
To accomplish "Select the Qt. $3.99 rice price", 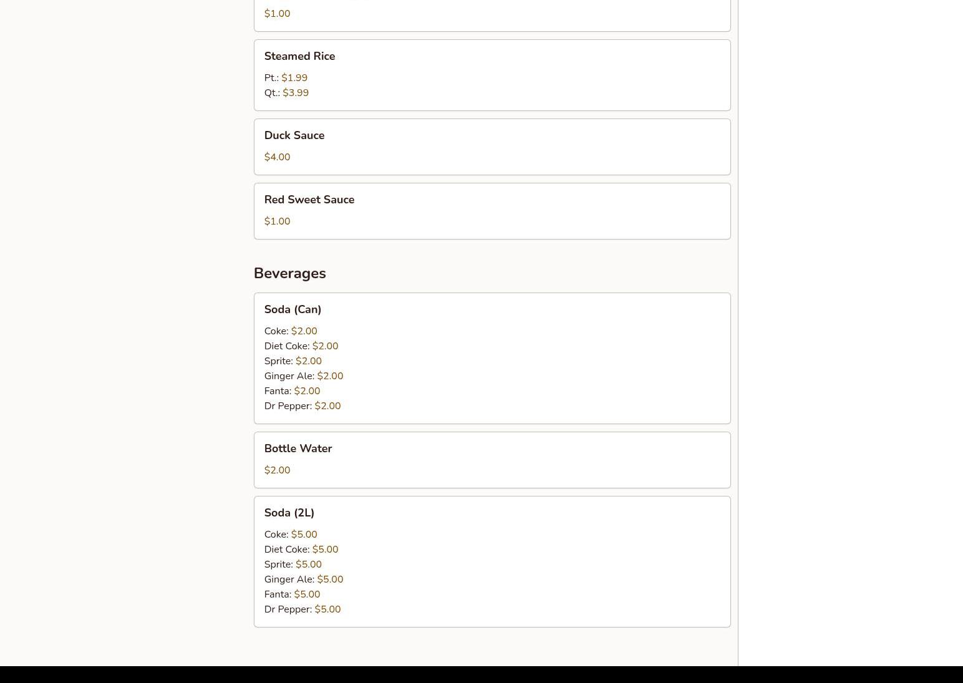I will pyautogui.click(x=286, y=93).
